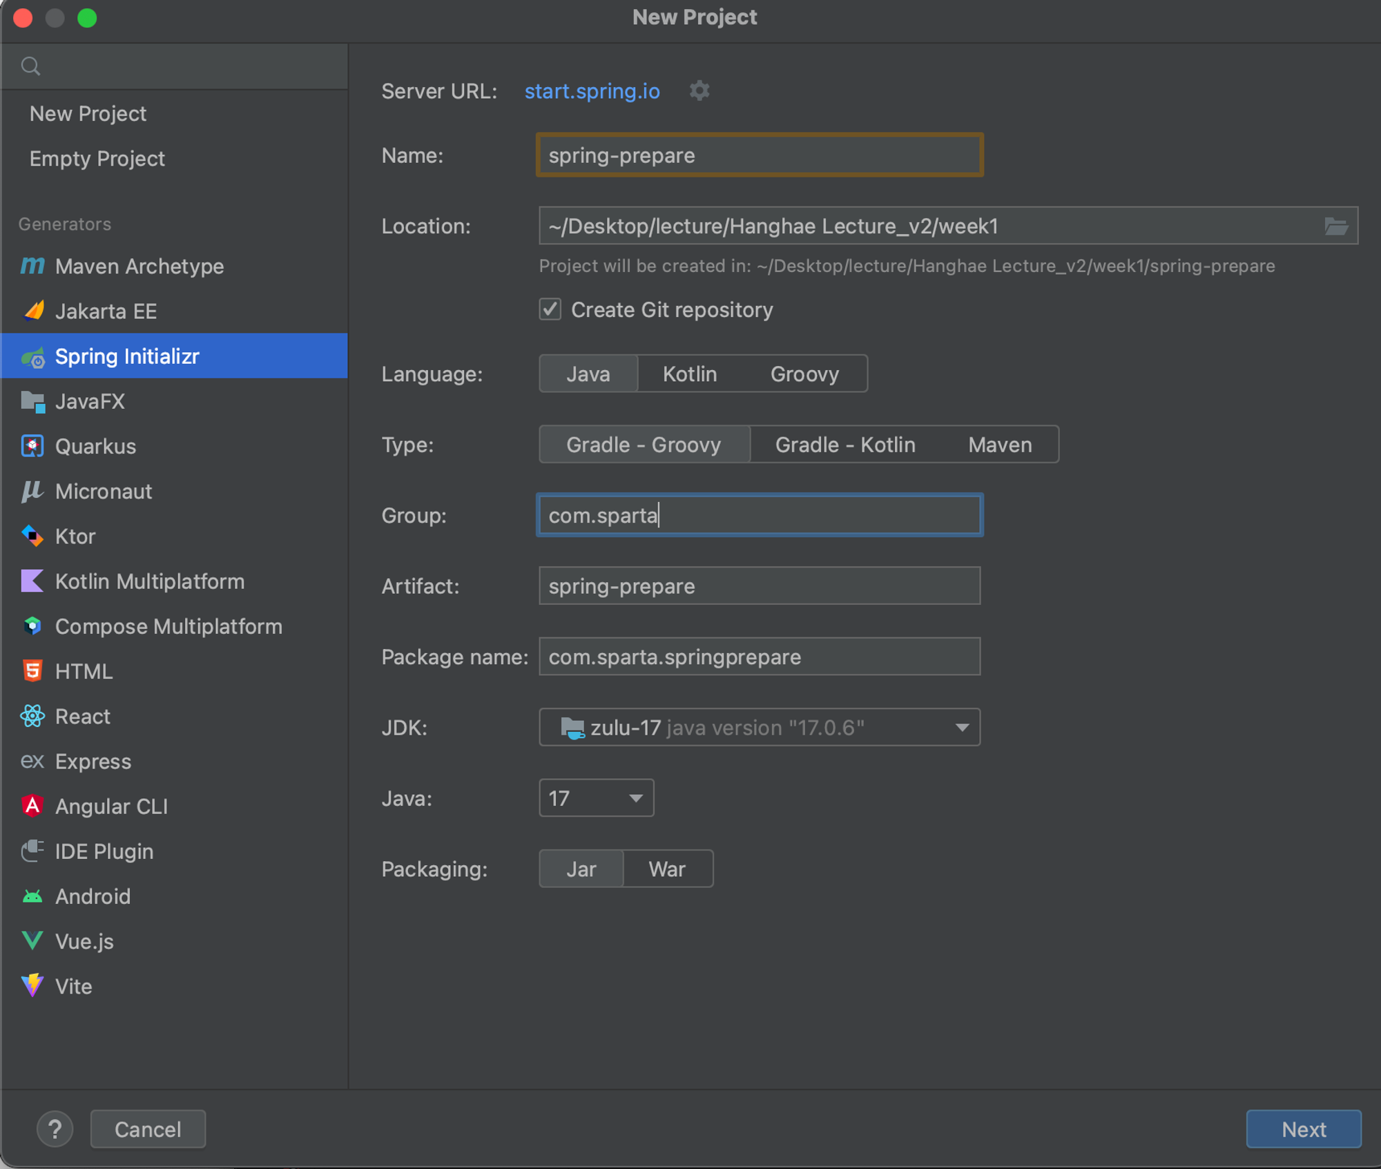The image size is (1381, 1169).
Task: Choose War packaging option
Action: pyautogui.click(x=666, y=869)
